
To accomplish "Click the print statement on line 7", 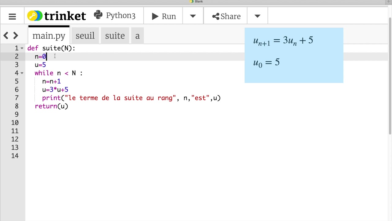I will [131, 98].
